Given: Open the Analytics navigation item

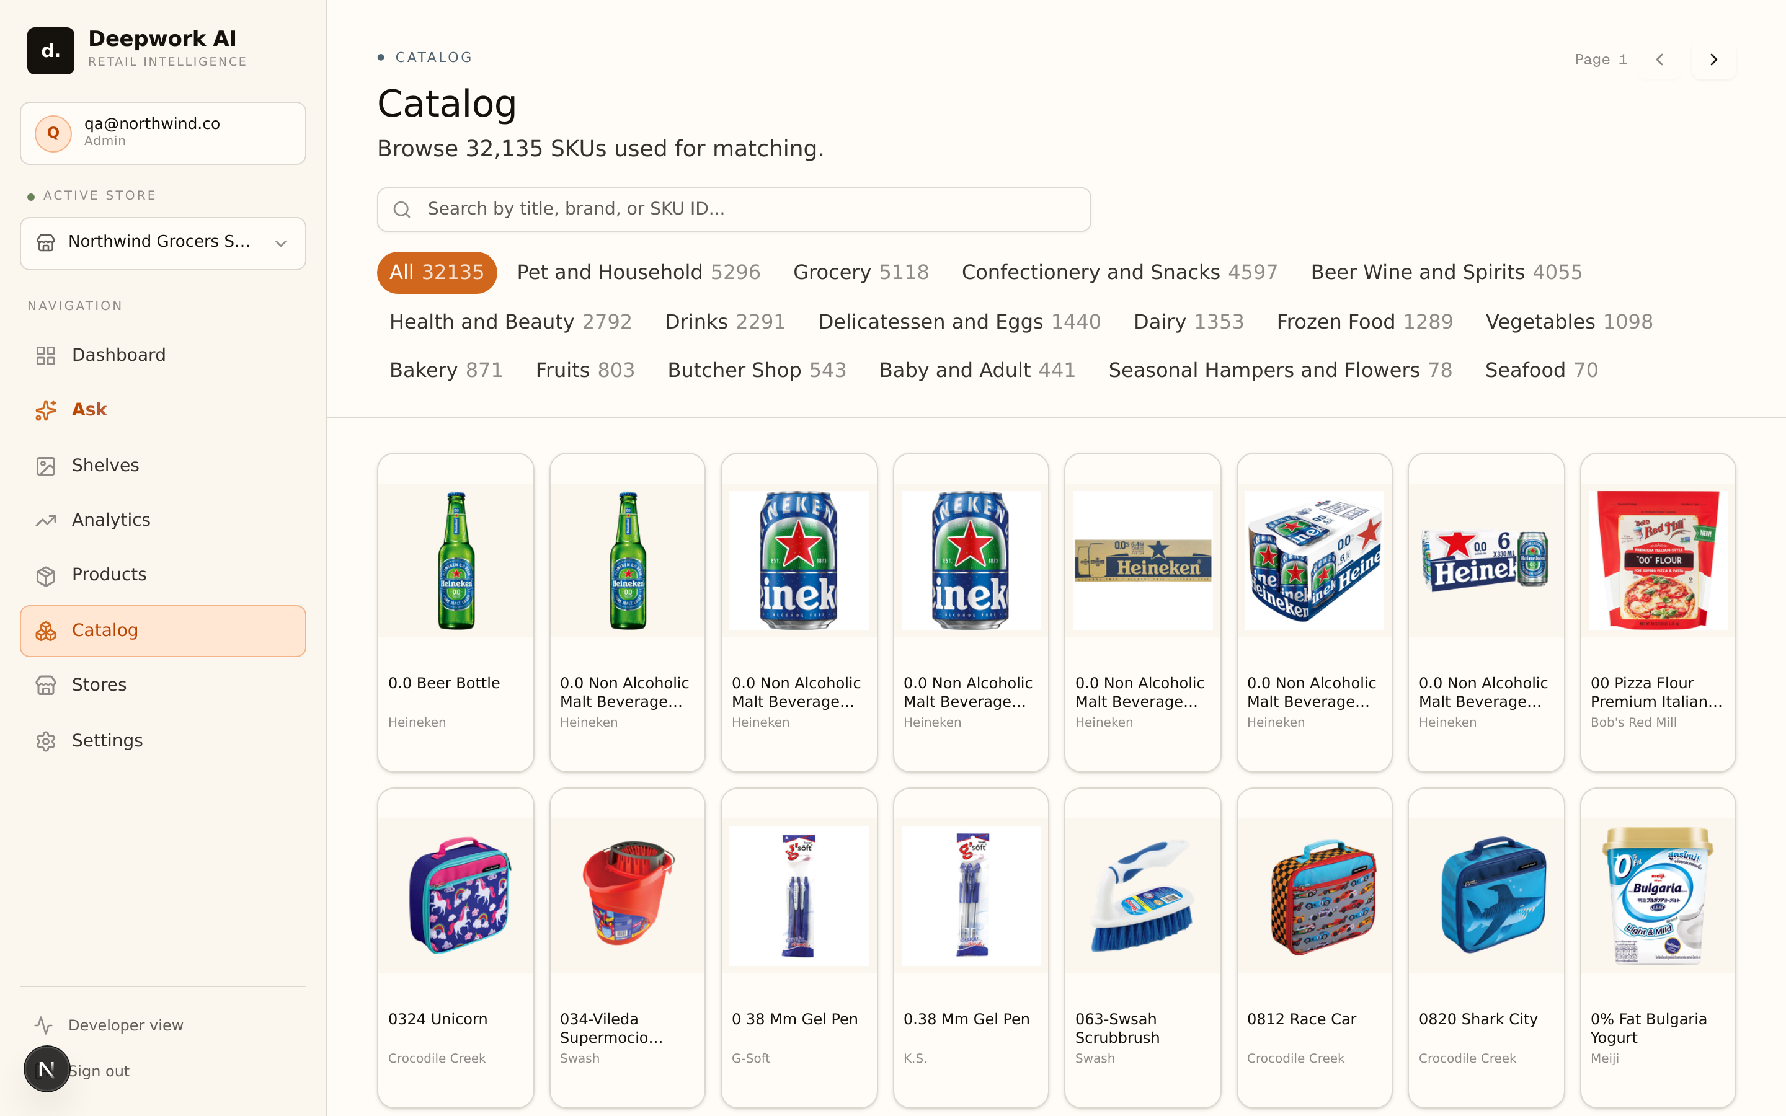Looking at the screenshot, I should click(x=163, y=520).
